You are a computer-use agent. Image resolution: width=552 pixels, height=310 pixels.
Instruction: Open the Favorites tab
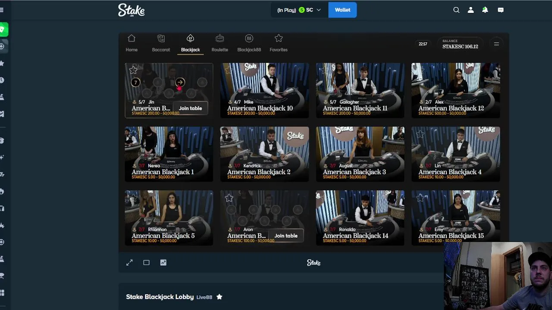279,43
